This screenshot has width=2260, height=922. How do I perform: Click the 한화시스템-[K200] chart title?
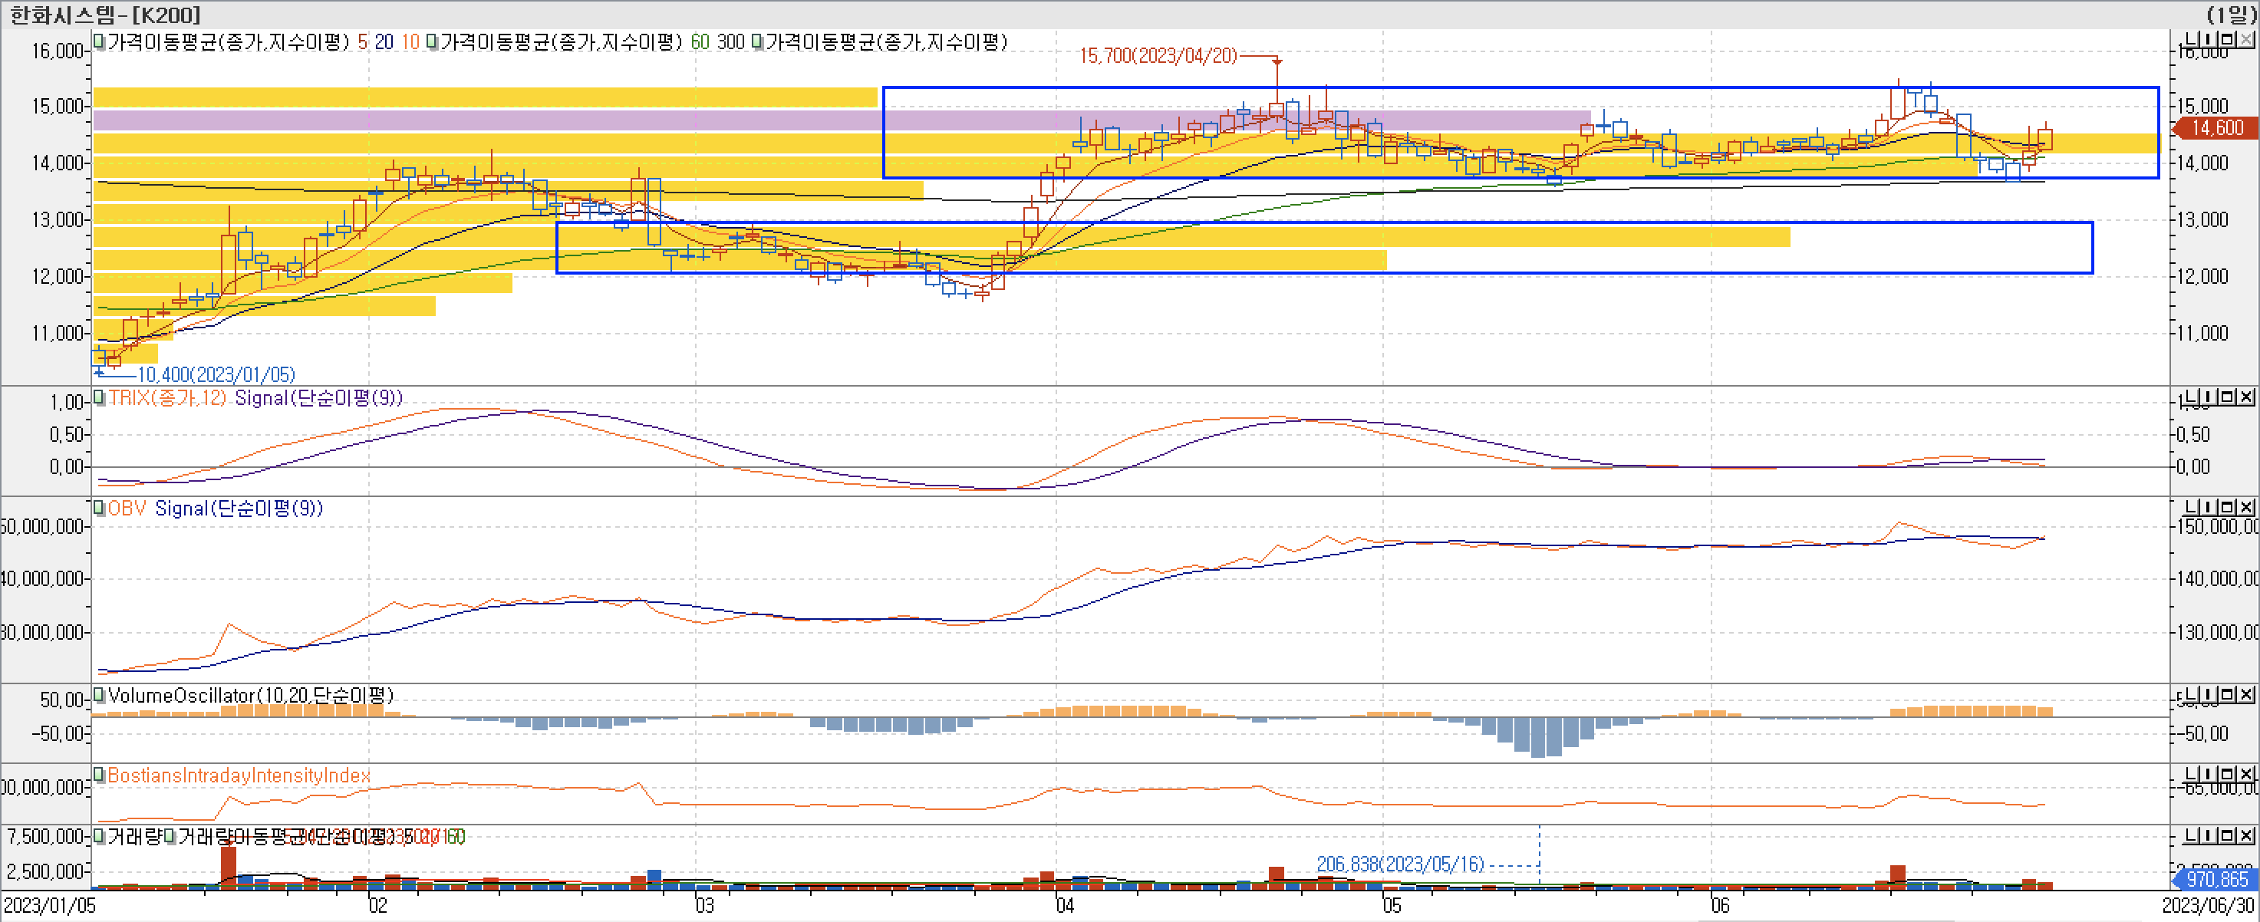click(105, 14)
